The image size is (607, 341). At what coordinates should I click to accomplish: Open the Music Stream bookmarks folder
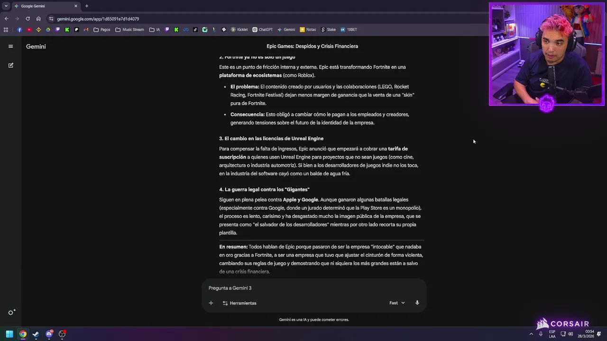(129, 29)
